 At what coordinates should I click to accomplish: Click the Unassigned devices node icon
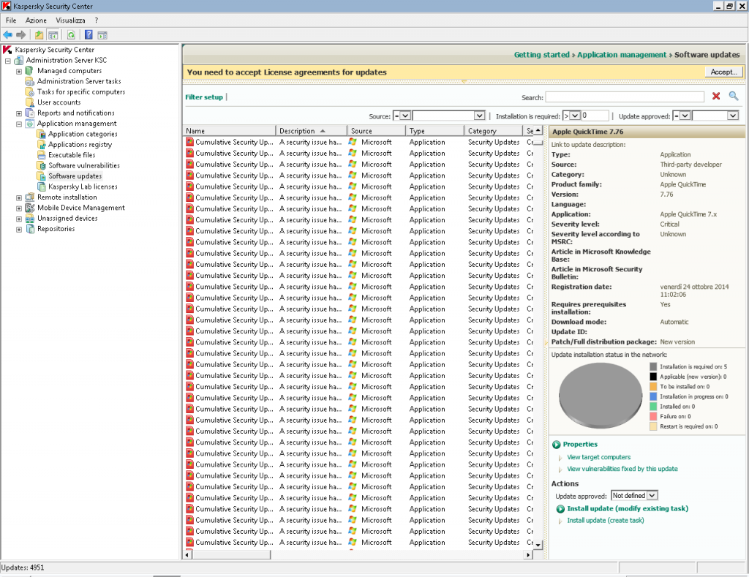29,218
